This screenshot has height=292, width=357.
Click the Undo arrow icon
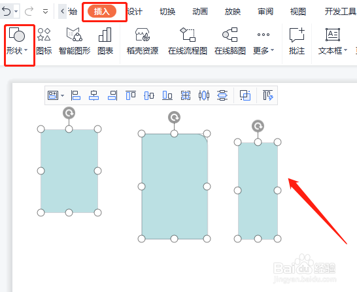click(7, 11)
